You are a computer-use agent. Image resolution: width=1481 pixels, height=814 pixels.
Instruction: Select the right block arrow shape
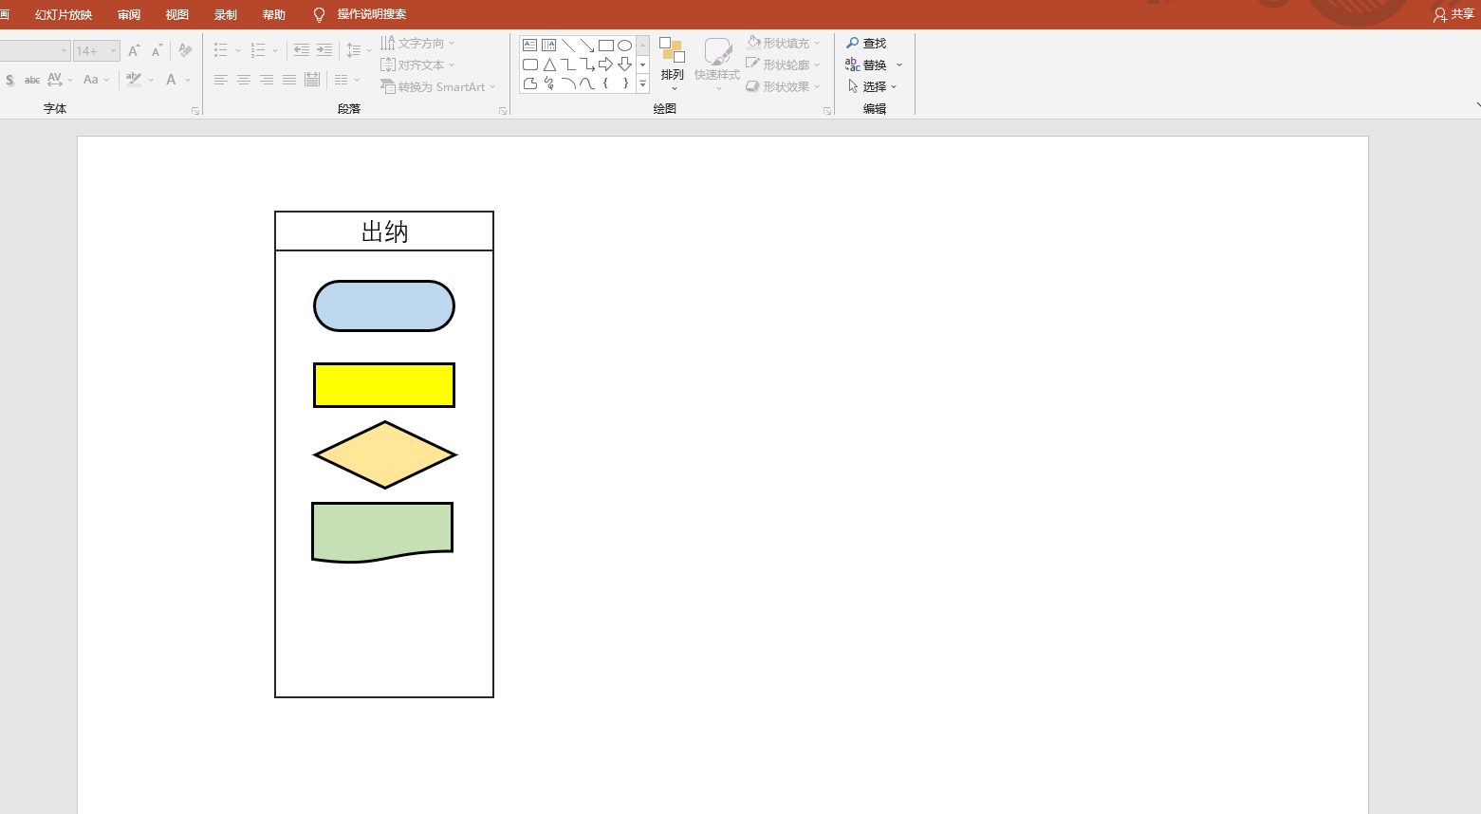(605, 65)
